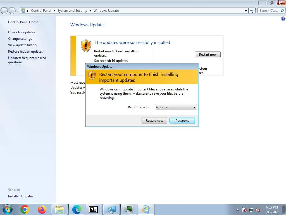Click the Windows Update breadcrumb

[106, 11]
